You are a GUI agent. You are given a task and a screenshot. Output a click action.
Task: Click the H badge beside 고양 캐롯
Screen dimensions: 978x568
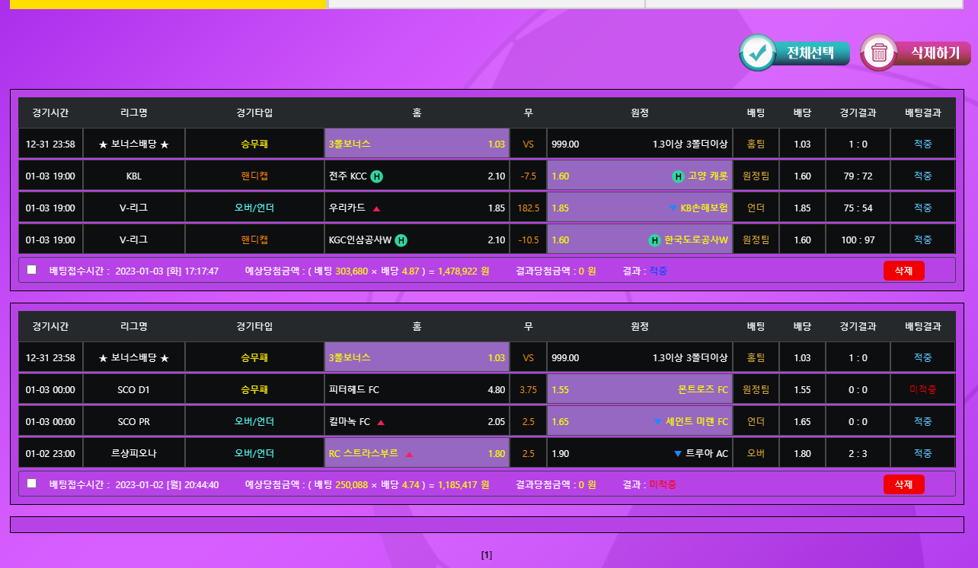[x=678, y=176]
